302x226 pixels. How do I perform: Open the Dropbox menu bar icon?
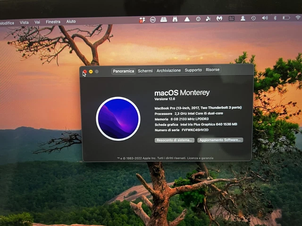143,20
